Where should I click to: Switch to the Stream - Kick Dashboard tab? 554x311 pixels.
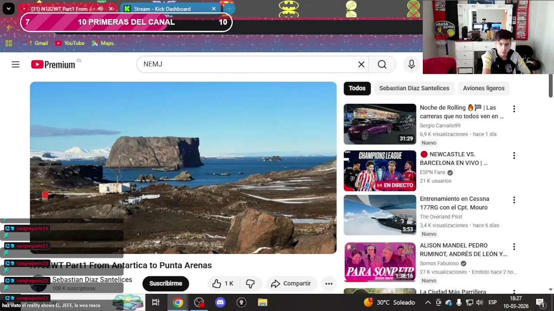(x=170, y=9)
